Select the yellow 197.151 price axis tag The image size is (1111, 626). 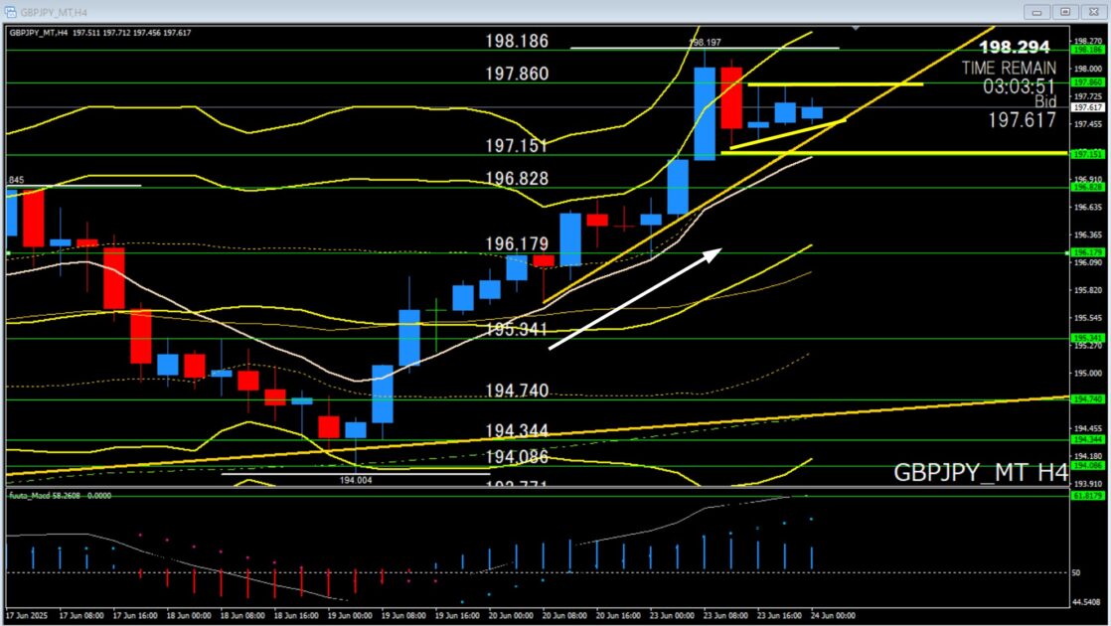click(1084, 154)
